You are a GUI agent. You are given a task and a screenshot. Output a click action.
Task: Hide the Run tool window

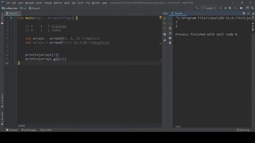tap(249, 13)
